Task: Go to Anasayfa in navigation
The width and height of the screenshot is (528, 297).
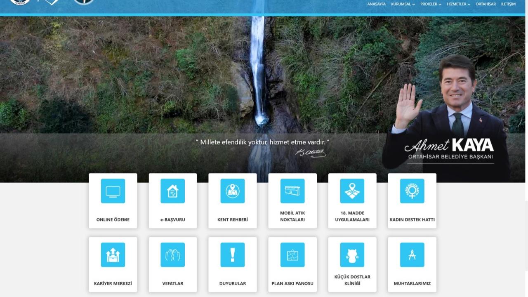Action: point(376,4)
